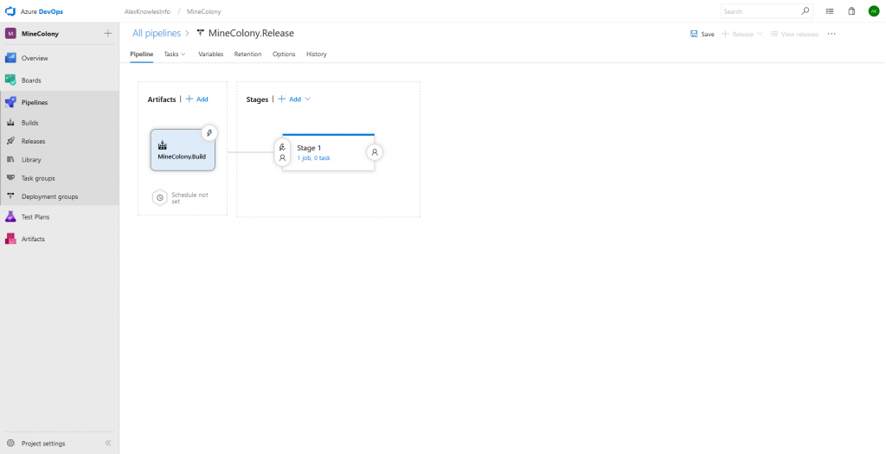Click the plus icon next to MineColony
886x454 pixels.
pos(108,34)
